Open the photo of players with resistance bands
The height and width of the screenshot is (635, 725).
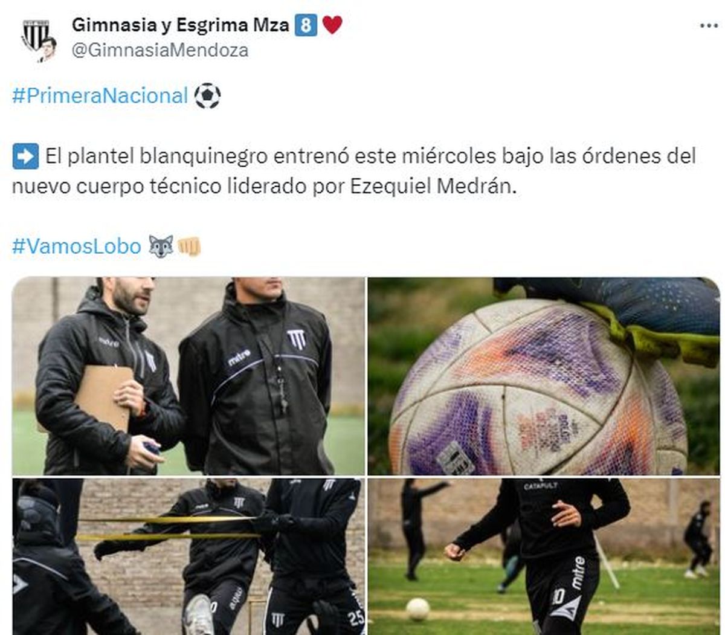(188, 556)
